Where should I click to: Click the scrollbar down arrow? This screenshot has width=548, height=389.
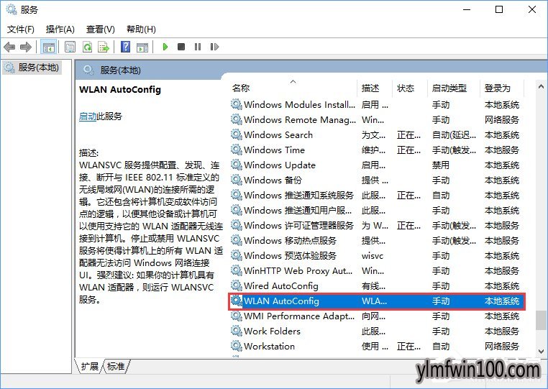tap(541, 352)
